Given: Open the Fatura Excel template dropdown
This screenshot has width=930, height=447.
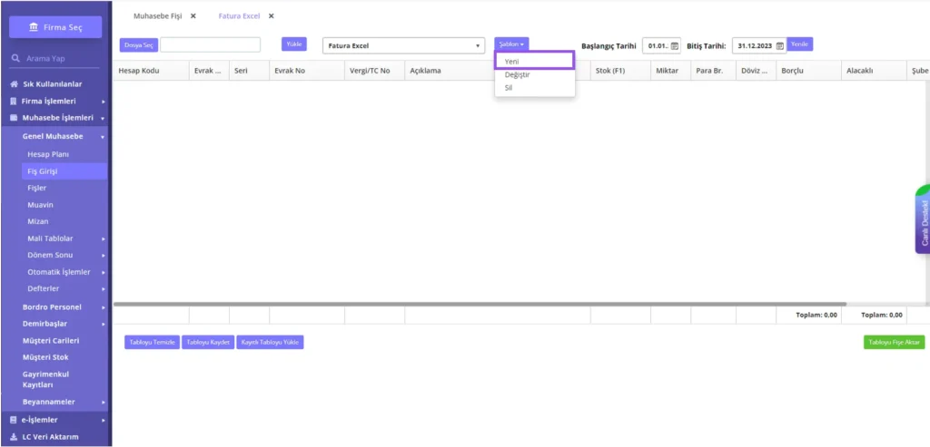Looking at the screenshot, I should click(x=403, y=45).
